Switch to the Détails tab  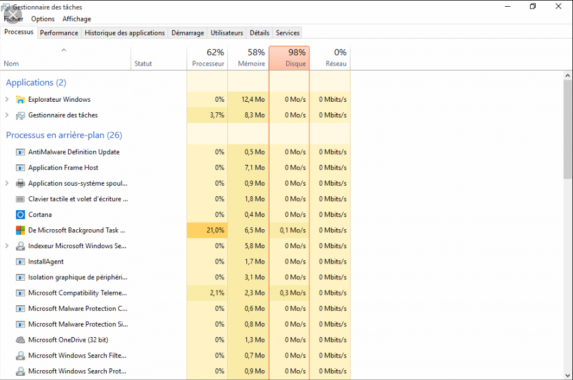pyautogui.click(x=259, y=32)
